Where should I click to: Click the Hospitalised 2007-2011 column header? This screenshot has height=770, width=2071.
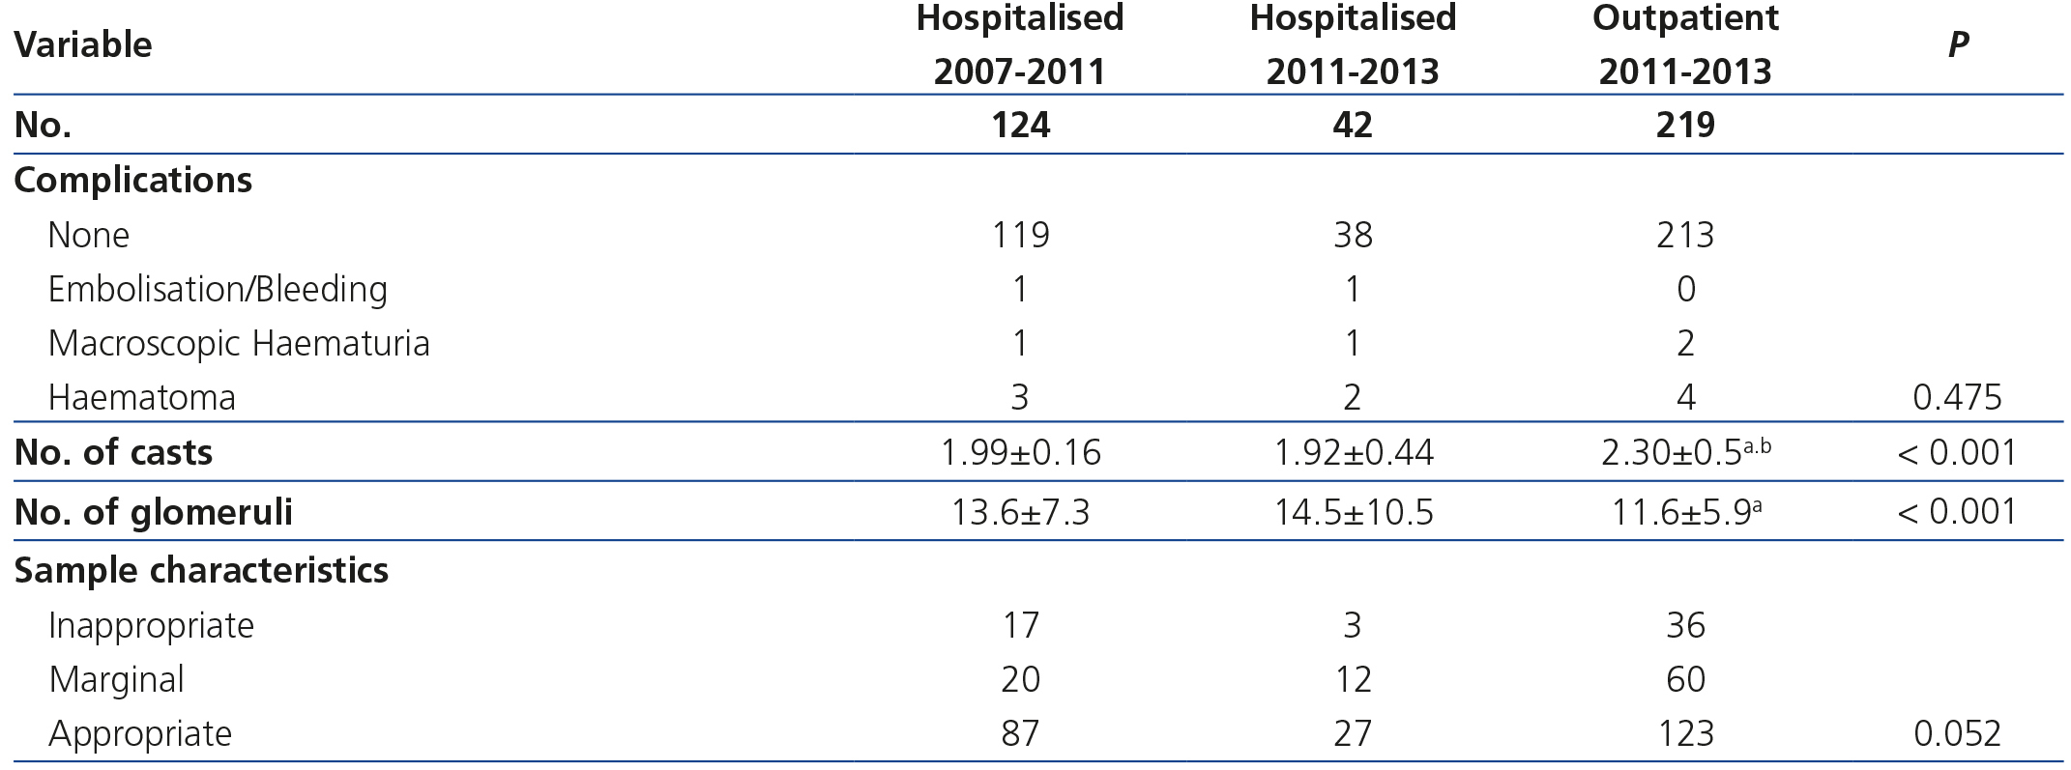[x=1020, y=44]
